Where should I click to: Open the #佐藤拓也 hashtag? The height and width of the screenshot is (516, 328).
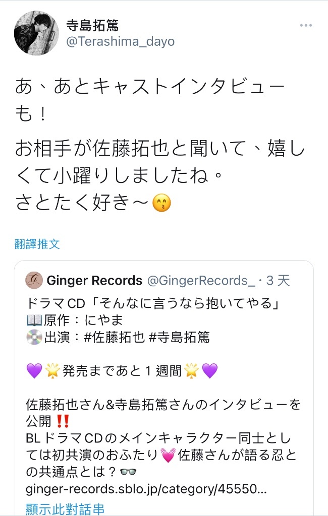[114, 337]
